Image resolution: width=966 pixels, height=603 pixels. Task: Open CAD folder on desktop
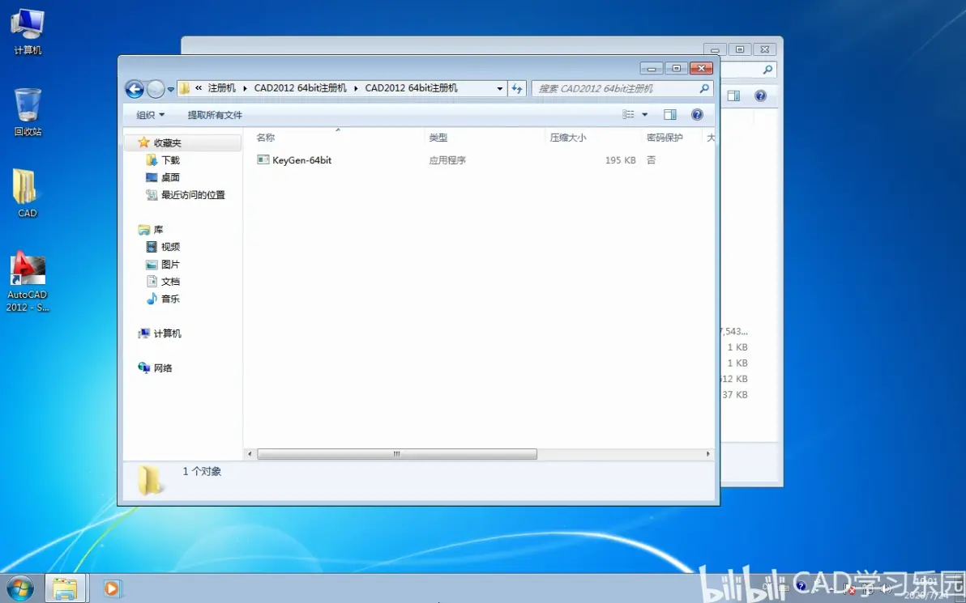pos(27,193)
